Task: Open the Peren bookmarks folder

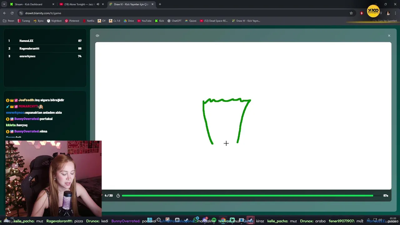Action: point(8,21)
